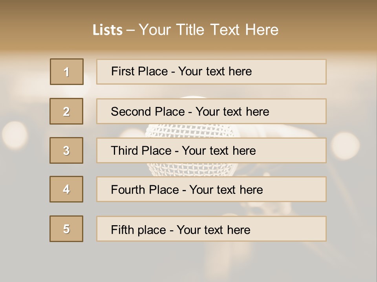Viewport: 377px width, 282px height.
Task: Select the number 2 square
Action: (x=66, y=111)
